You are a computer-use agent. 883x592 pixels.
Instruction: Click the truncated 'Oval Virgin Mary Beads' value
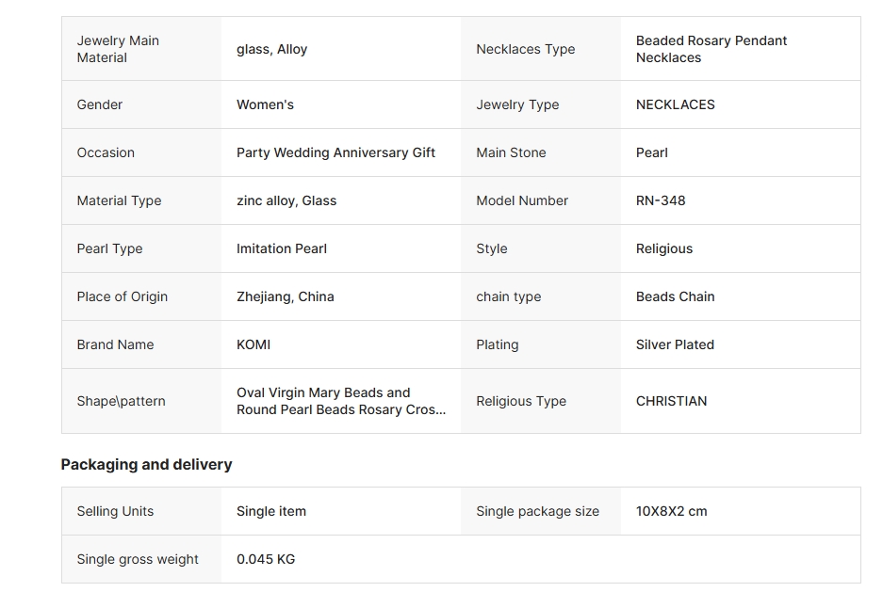coord(340,401)
